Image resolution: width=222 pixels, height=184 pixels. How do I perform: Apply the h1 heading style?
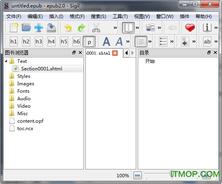pos(14,42)
